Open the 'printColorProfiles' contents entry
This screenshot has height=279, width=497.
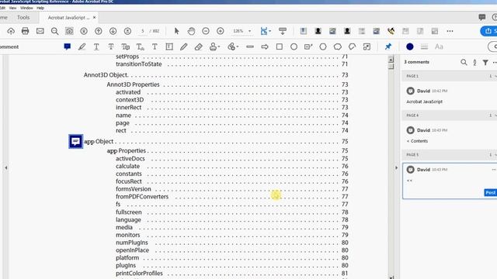tap(232, 273)
